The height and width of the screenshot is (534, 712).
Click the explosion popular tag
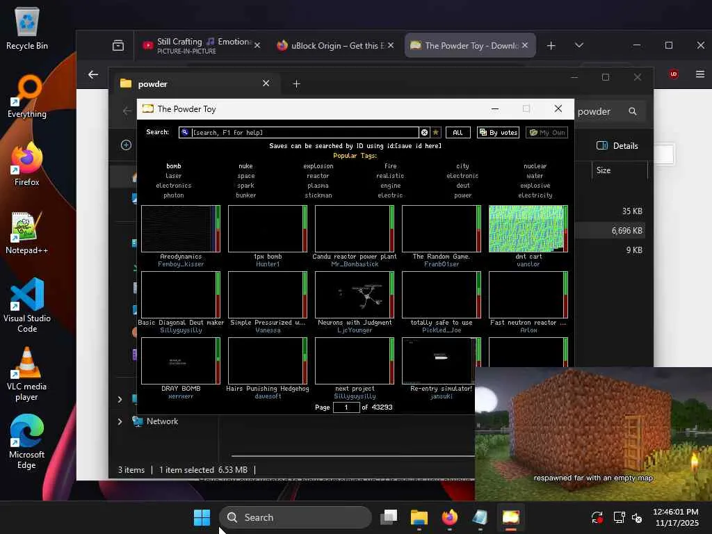click(x=318, y=166)
